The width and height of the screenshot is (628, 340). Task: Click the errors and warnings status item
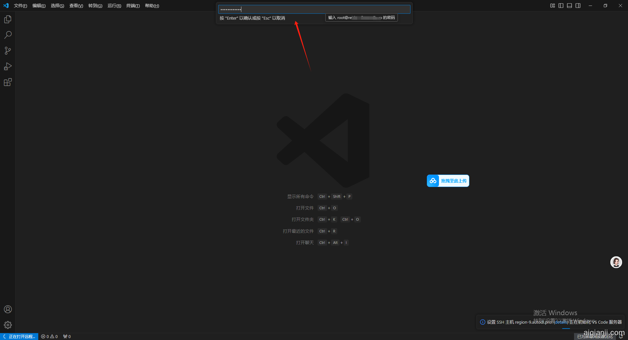(x=49, y=336)
